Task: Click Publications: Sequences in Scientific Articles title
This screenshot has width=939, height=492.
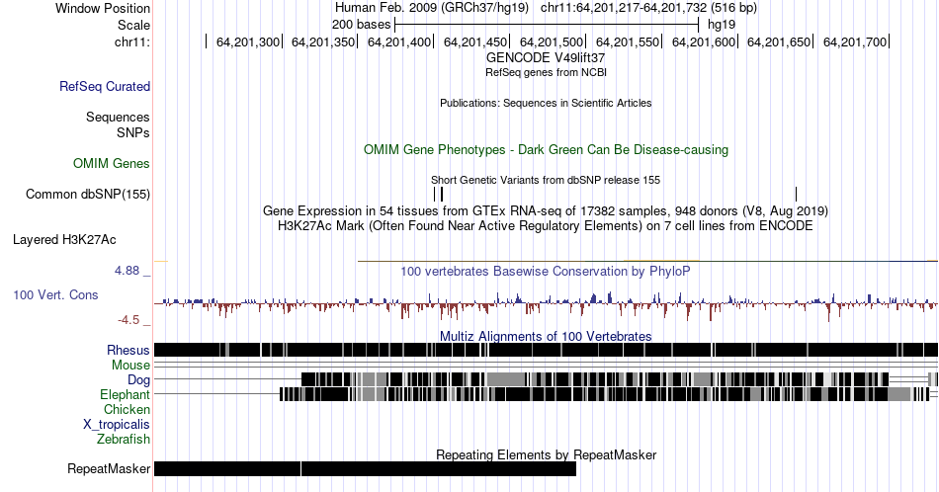Action: (x=546, y=103)
